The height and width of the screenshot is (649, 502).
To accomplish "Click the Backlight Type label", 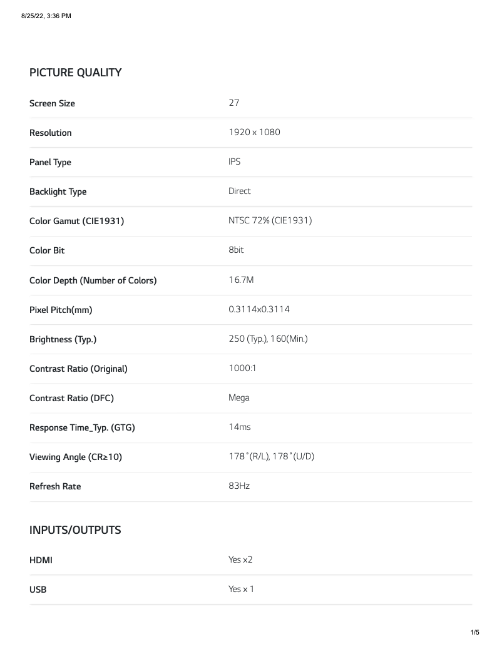I will [58, 192].
